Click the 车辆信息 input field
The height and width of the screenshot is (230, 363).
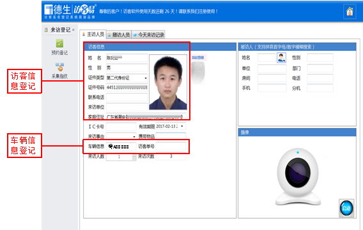click(121, 147)
